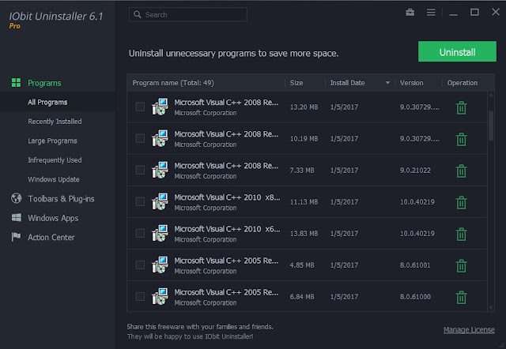Click trash icon for version 9.0.21022 entry
The height and width of the screenshot is (349, 506).
coord(461,171)
